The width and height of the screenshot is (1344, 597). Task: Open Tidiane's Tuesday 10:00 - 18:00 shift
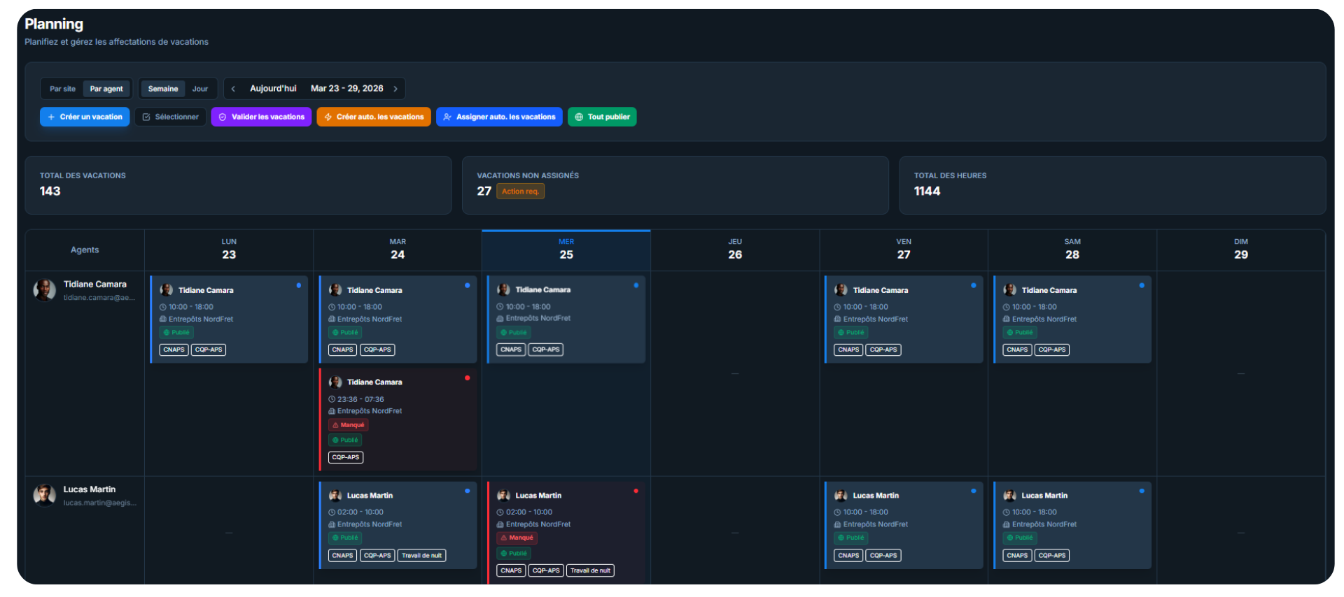[x=398, y=319]
